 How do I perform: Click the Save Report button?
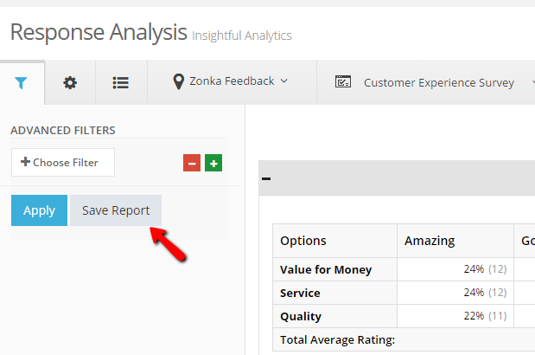116,210
